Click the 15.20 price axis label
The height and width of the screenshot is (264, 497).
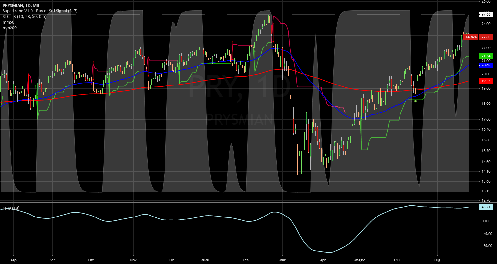click(486, 151)
